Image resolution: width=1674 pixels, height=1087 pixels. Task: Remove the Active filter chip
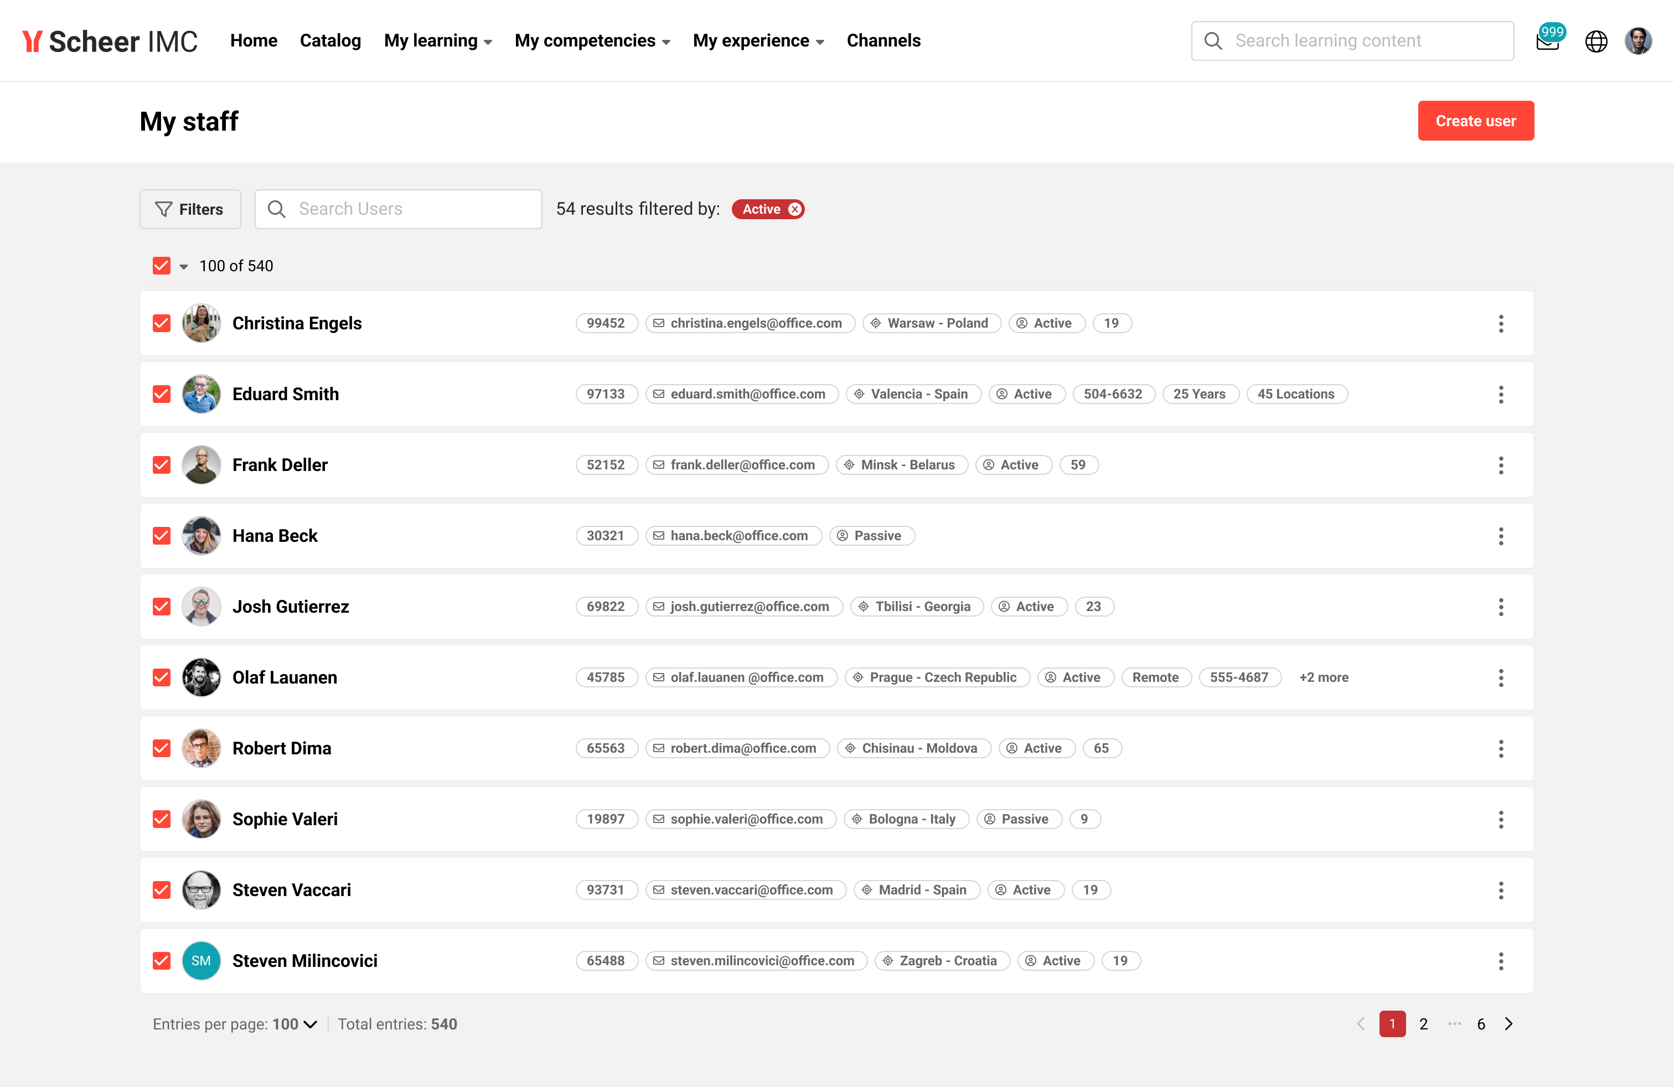pos(795,209)
